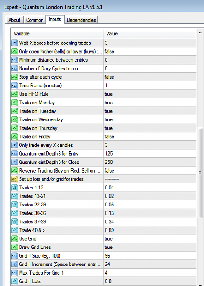Viewport: 204px width, 286px height.
Task: Click icon beside Time Frame (minutes)
Action: click(x=15, y=86)
